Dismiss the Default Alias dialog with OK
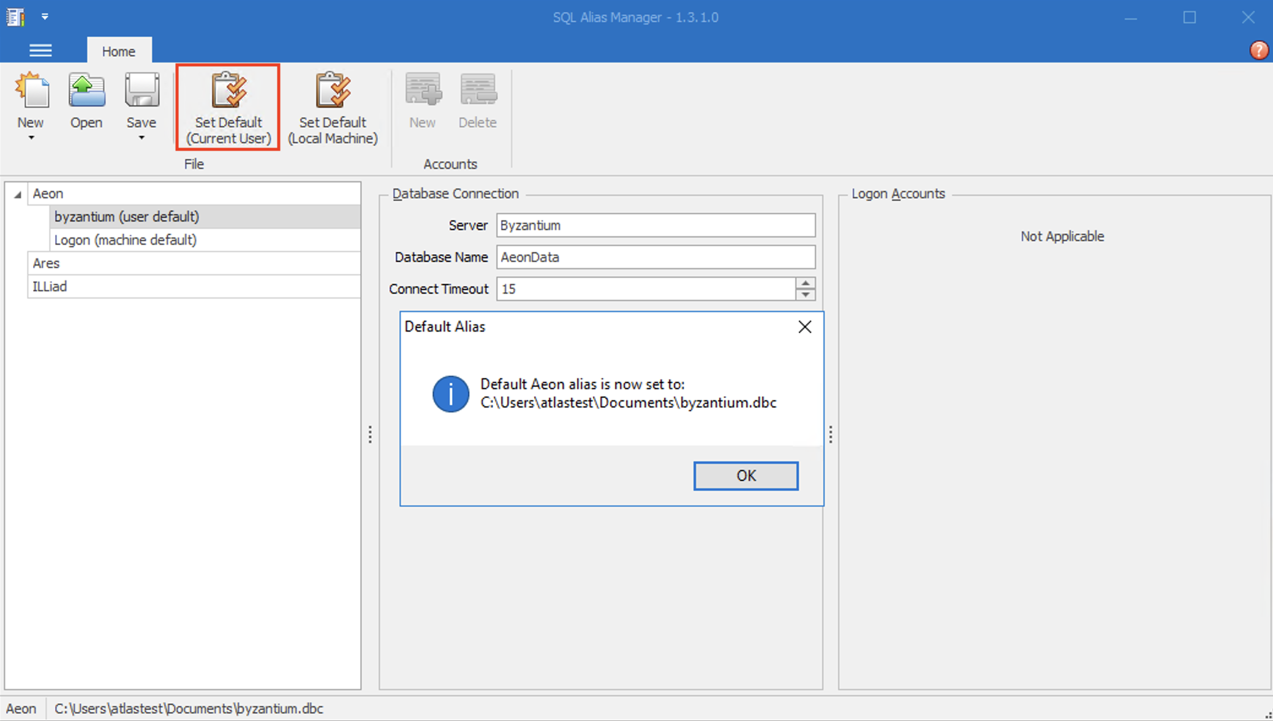Viewport: 1273px width, 721px height. pyautogui.click(x=746, y=476)
